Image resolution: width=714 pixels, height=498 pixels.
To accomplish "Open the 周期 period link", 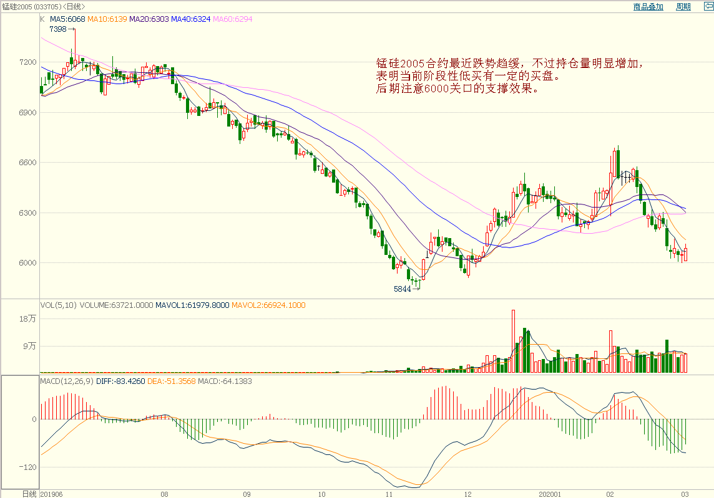I will tap(683, 7).
